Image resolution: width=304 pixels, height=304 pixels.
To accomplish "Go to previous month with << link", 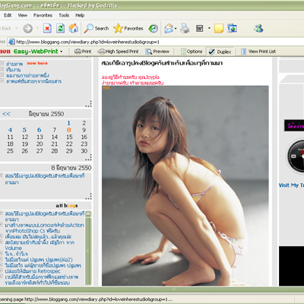I will tap(6, 114).
